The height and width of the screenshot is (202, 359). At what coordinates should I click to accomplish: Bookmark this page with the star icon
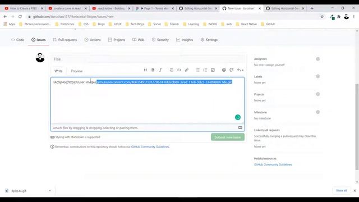tap(322, 16)
